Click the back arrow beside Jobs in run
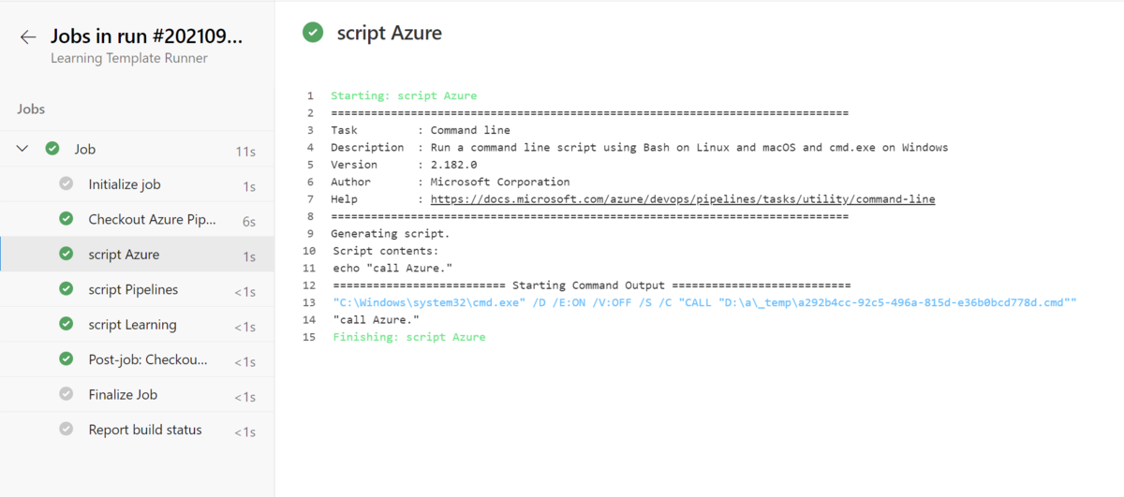The height and width of the screenshot is (497, 1124). pos(28,37)
